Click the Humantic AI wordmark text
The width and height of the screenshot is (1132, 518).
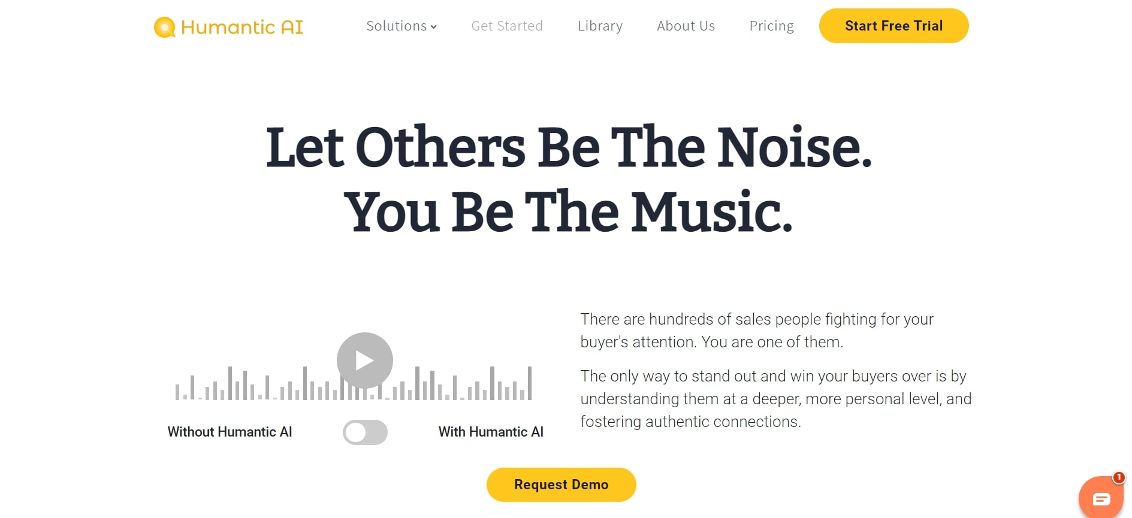point(242,27)
